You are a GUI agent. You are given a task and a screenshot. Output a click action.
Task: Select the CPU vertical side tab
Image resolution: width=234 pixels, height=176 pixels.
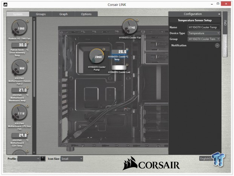225,23
